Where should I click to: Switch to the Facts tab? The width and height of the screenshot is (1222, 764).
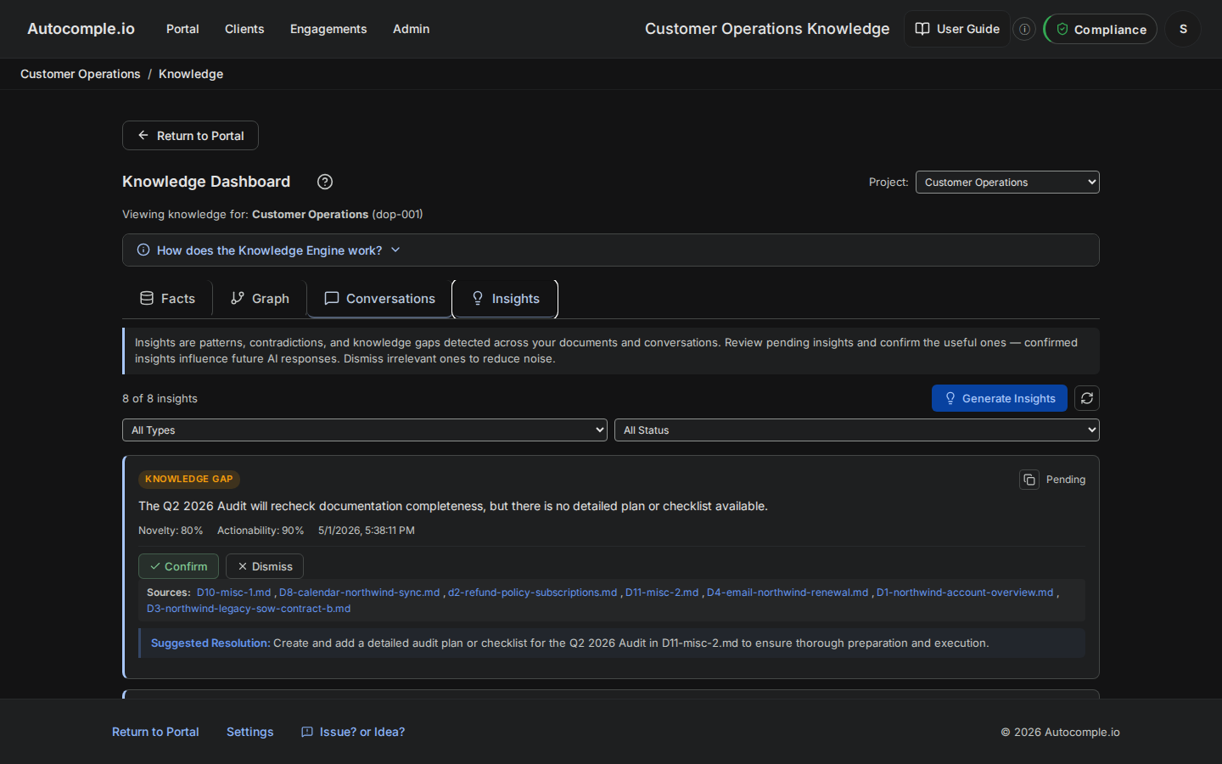(167, 299)
